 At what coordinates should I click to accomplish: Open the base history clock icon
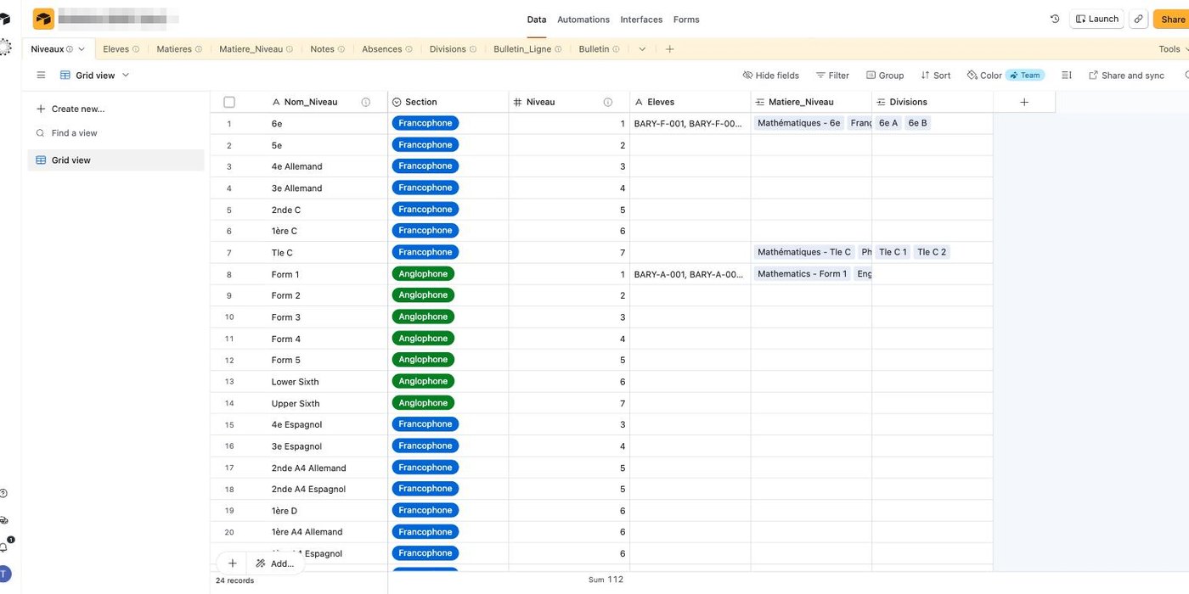coord(1055,19)
